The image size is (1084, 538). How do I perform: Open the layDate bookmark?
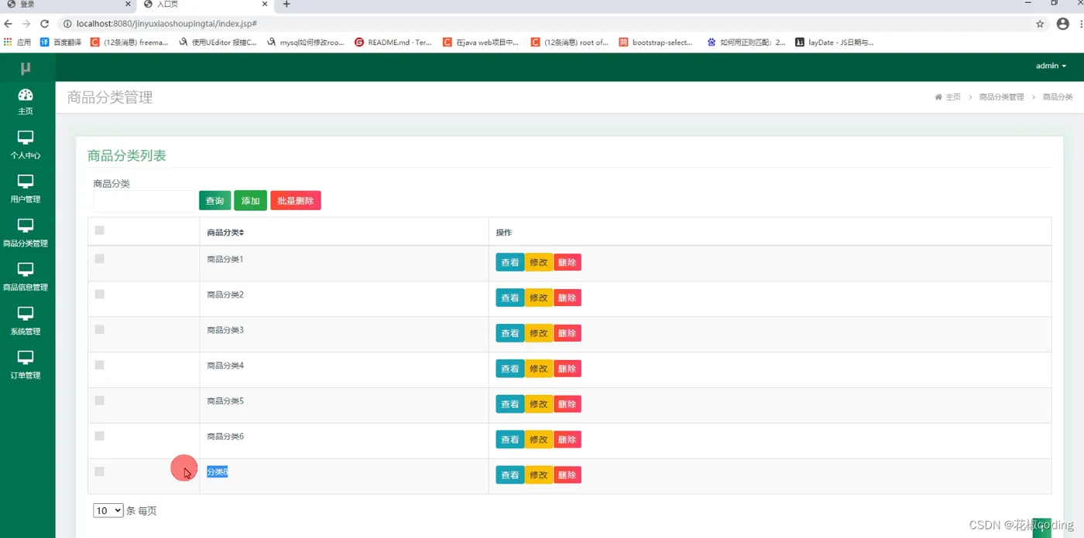click(x=835, y=43)
